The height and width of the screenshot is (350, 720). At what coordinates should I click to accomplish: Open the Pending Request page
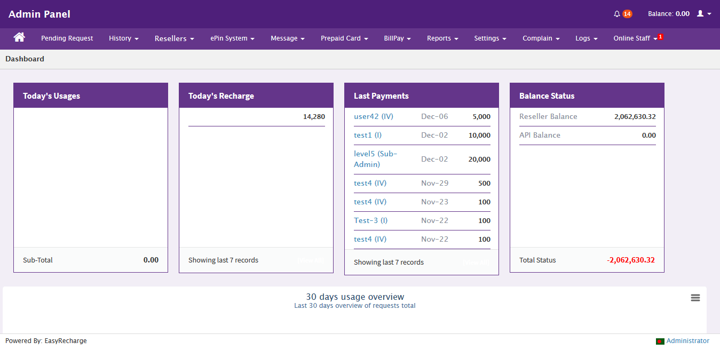(x=67, y=38)
